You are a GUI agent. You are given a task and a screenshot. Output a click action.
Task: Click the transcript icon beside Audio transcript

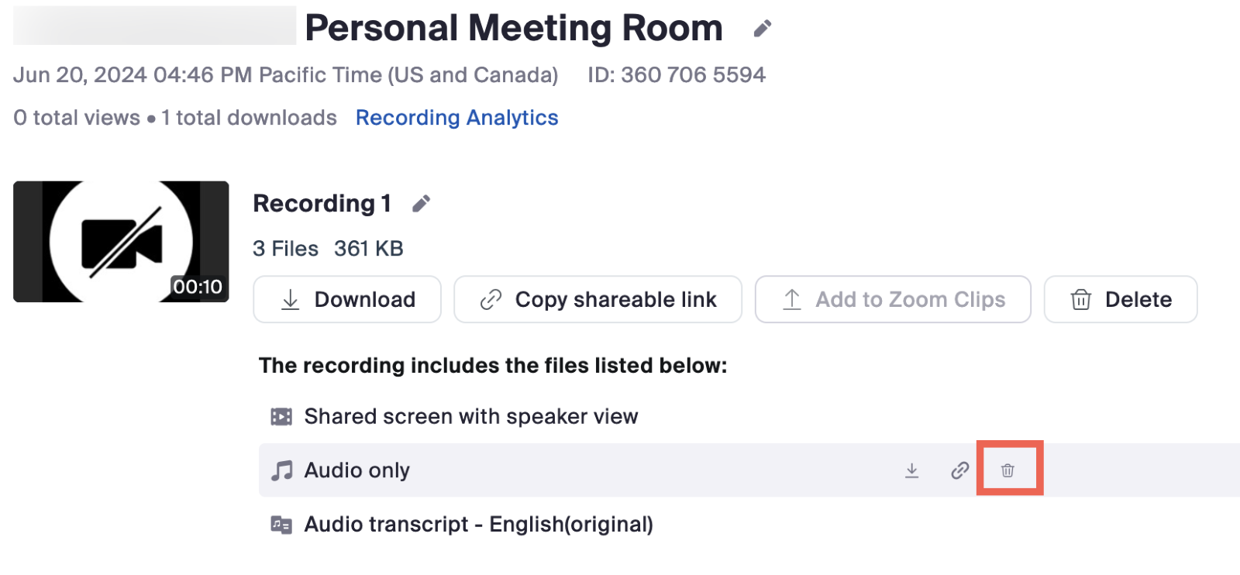[x=282, y=524]
